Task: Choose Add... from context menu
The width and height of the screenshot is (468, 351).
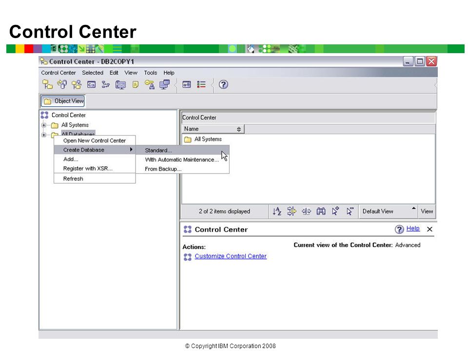Action: pos(95,159)
